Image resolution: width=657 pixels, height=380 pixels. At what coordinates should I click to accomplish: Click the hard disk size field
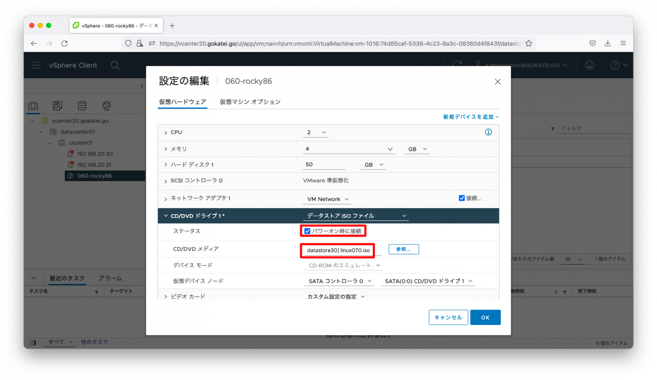coord(324,165)
